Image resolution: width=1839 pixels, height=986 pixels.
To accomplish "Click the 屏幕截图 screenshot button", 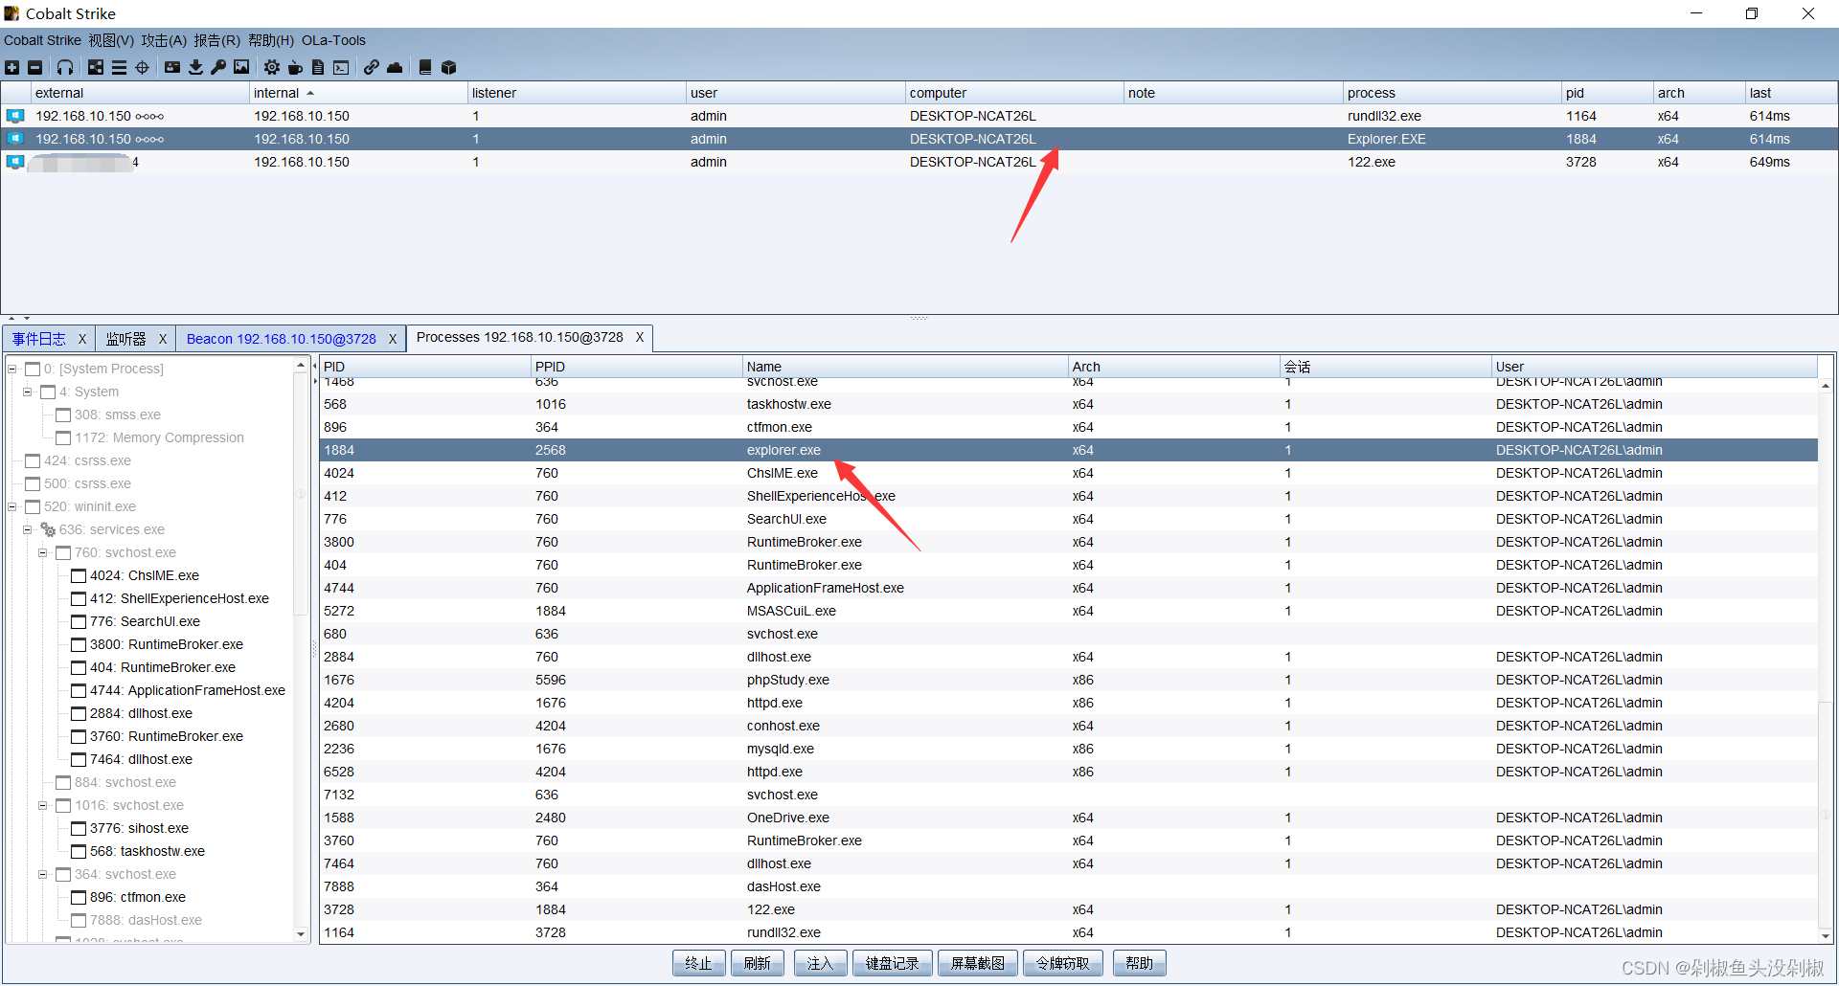I will point(977,963).
